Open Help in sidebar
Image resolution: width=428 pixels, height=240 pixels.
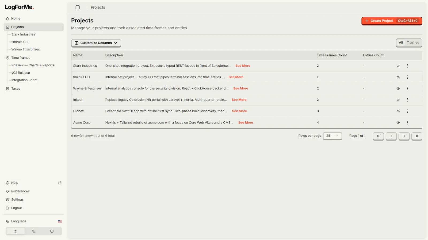pyautogui.click(x=34, y=183)
